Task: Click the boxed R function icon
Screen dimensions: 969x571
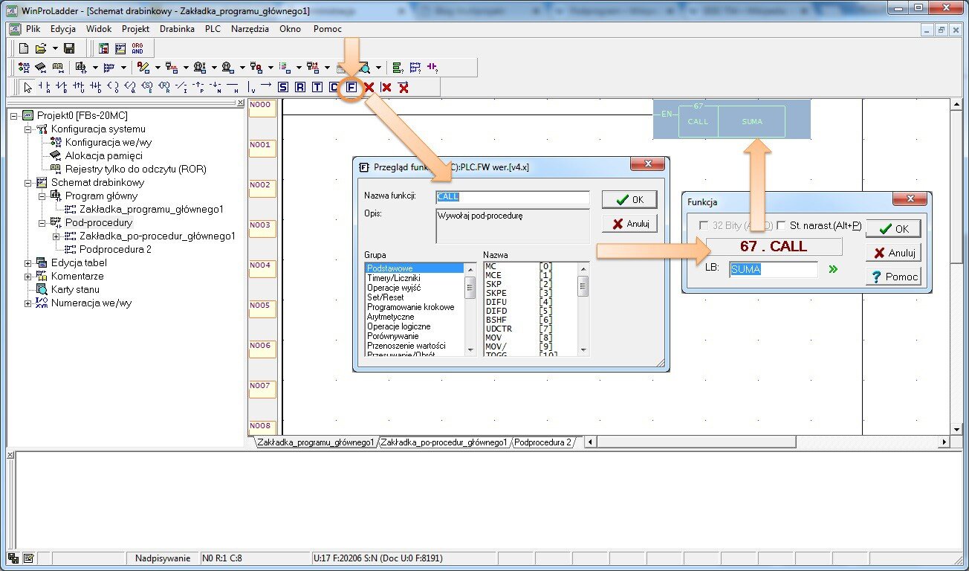Action: tap(299, 88)
